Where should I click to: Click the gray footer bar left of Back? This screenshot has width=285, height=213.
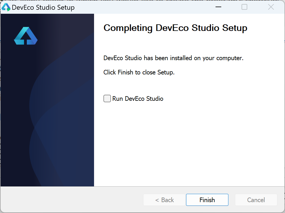point(71,200)
